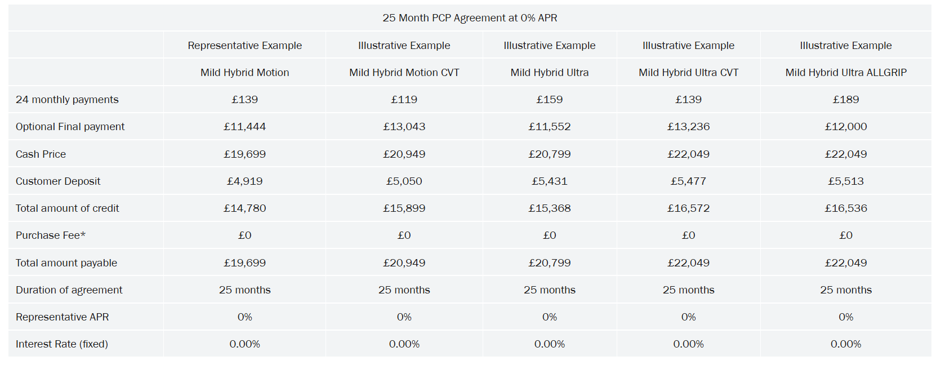Select the Representative Example column header
The width and height of the screenshot is (936, 365).
(244, 46)
